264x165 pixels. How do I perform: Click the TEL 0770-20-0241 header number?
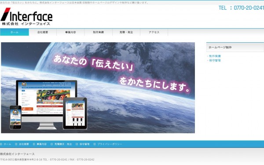coord(241,8)
